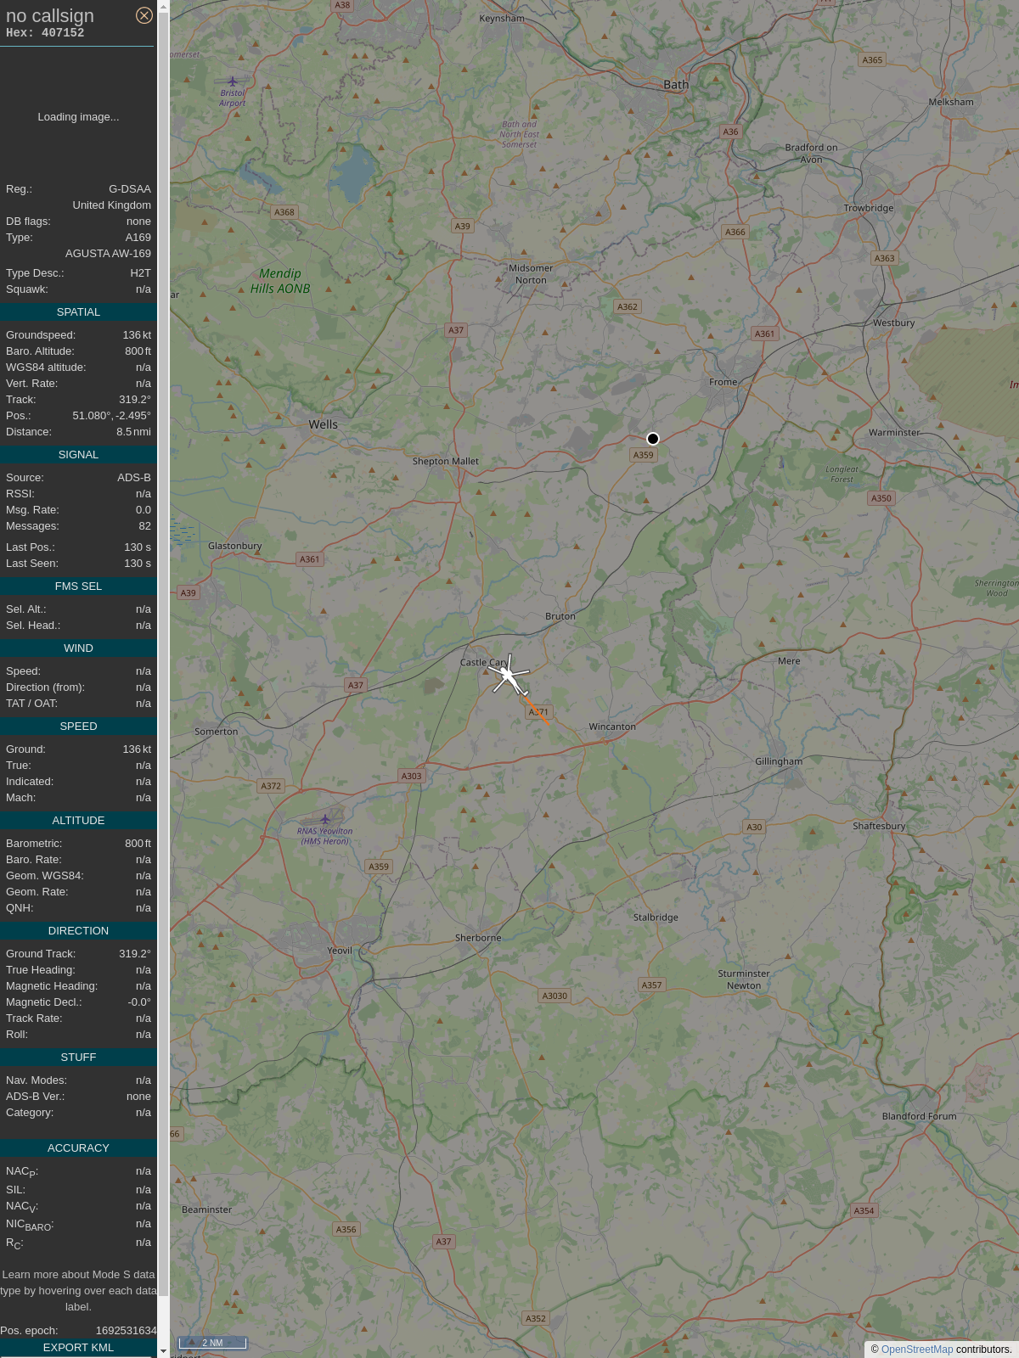Viewport: 1019px width, 1358px height.
Task: Click the aircraft photo loading placeholder
Action: (78, 117)
